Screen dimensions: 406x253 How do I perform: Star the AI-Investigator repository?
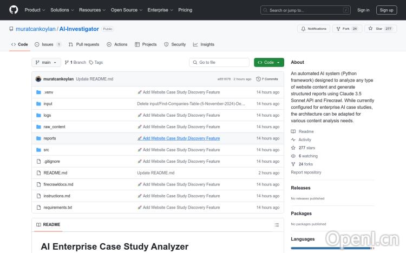(381, 29)
